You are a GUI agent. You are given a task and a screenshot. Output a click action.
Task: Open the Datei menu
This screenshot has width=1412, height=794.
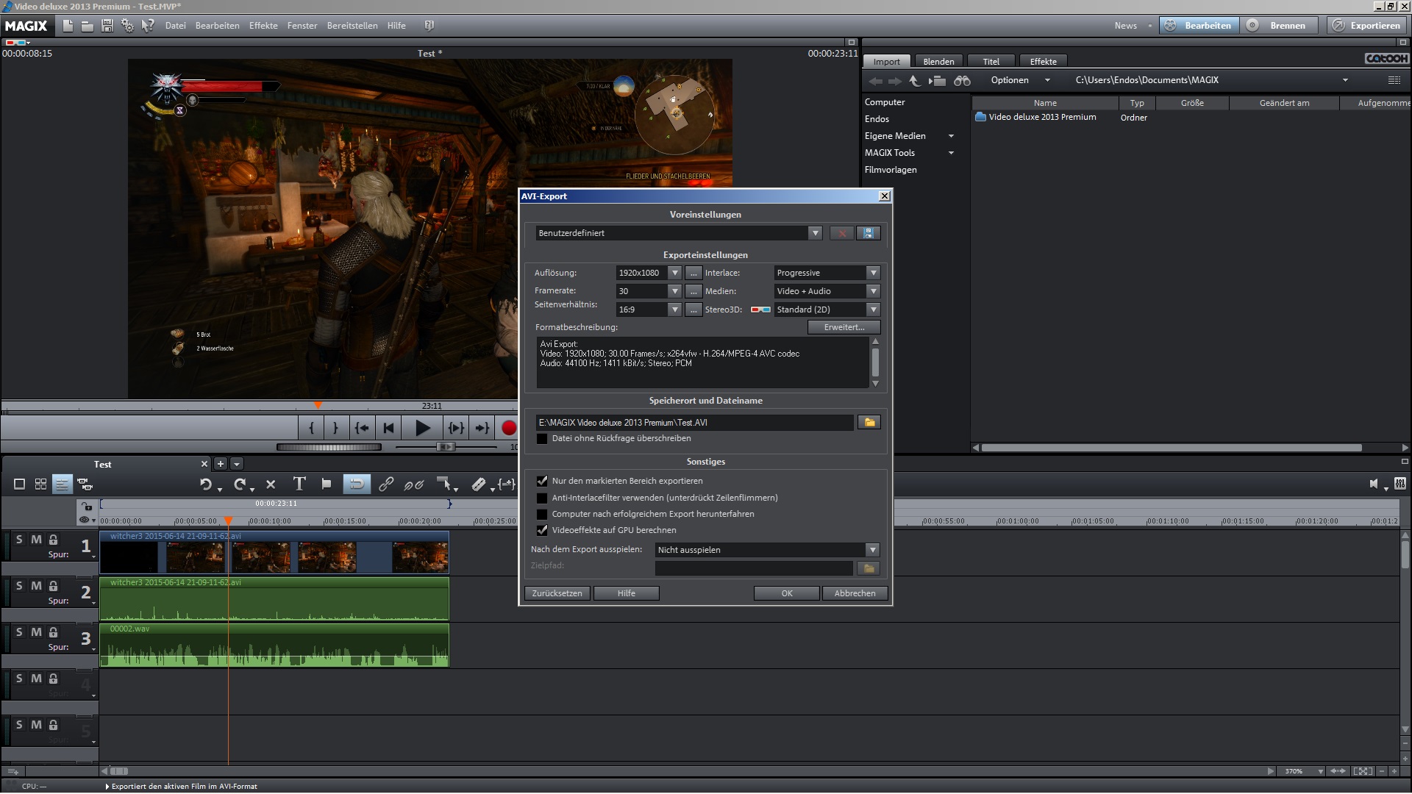(175, 26)
